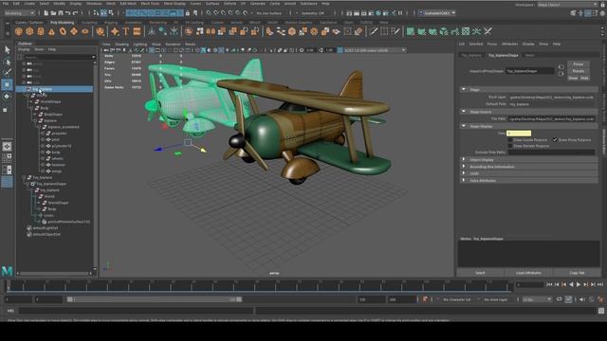
Task: Click the Focus button in Attribute Editor
Action: tap(579, 64)
